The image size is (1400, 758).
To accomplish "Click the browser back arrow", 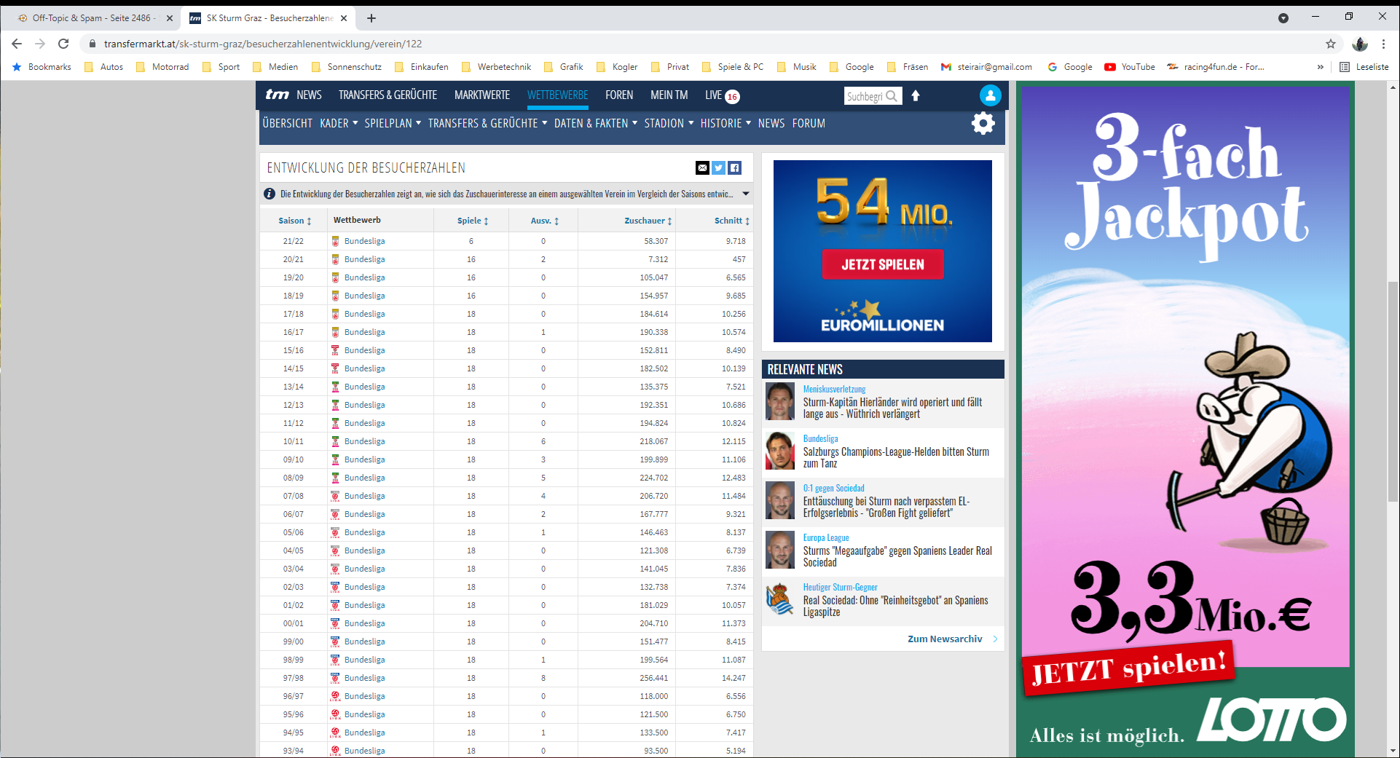I will (x=17, y=44).
